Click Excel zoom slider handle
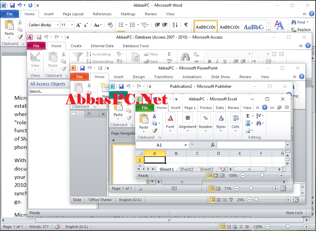The image size is (316, 231). (262, 175)
